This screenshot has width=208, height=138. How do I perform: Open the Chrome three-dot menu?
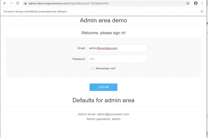tap(202, 3)
